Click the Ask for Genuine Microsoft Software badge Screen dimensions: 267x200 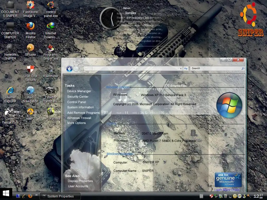point(228,180)
